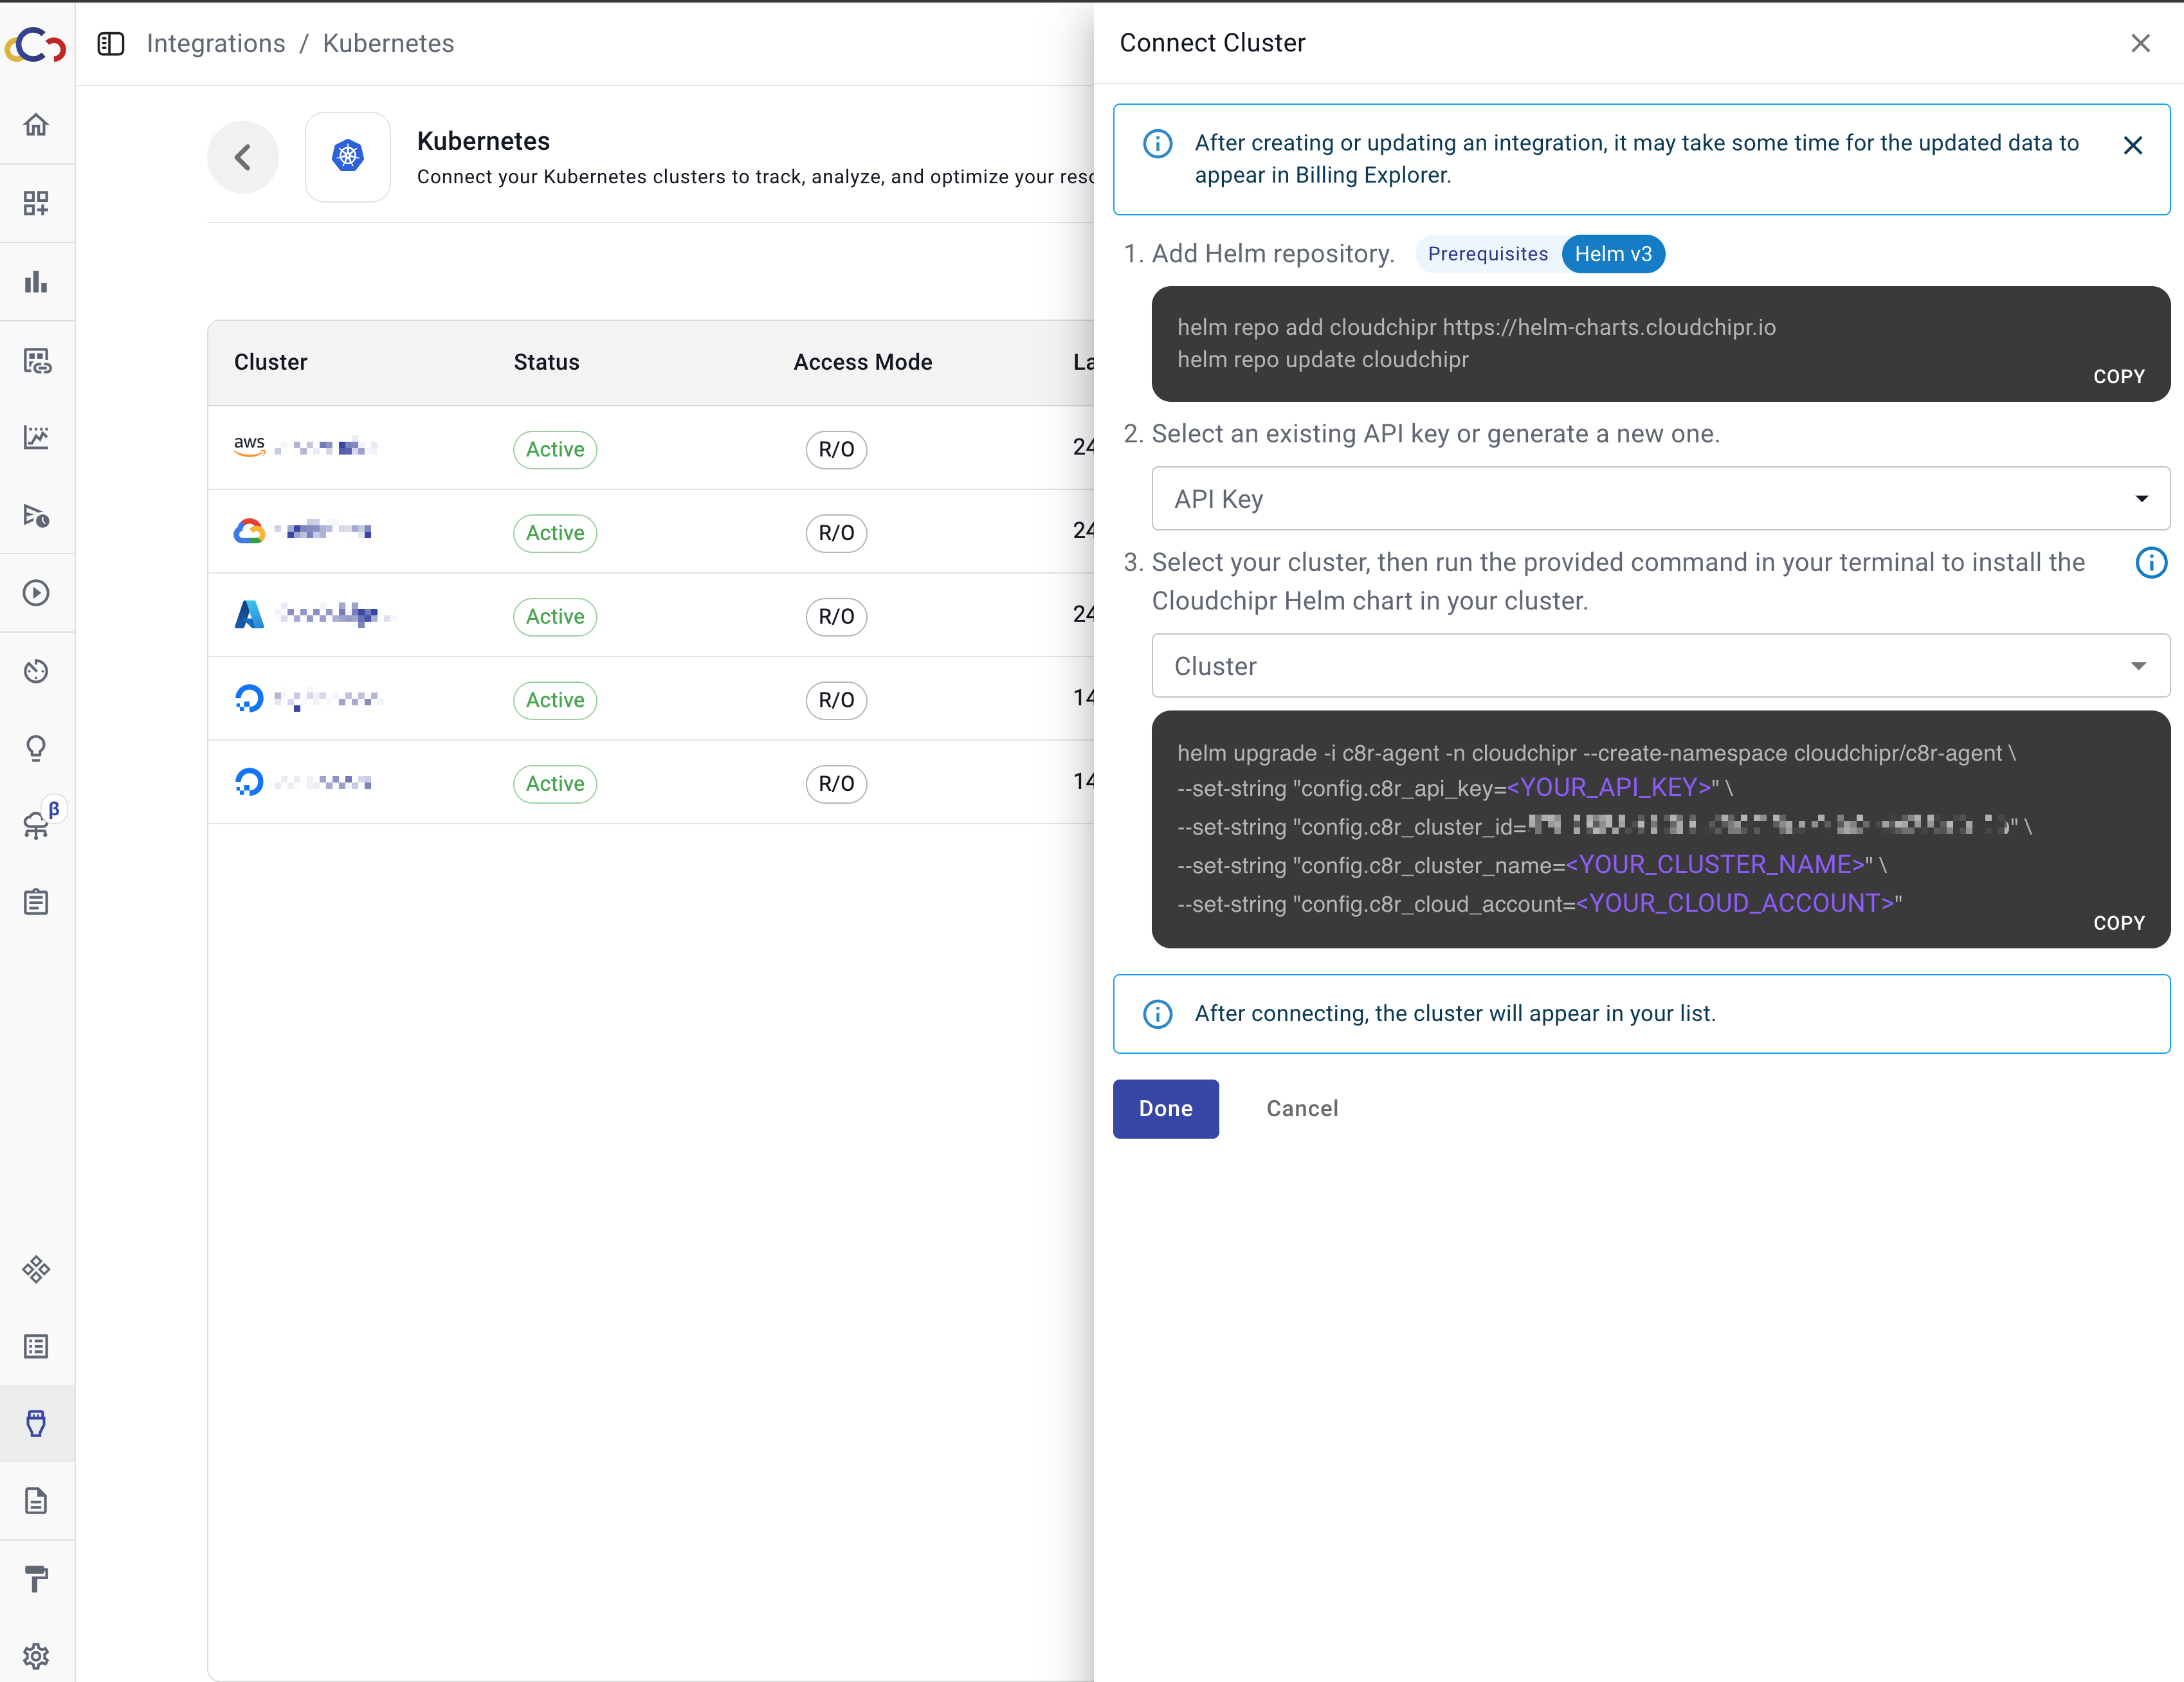Click the lightbulb recommendations icon

pos(36,748)
